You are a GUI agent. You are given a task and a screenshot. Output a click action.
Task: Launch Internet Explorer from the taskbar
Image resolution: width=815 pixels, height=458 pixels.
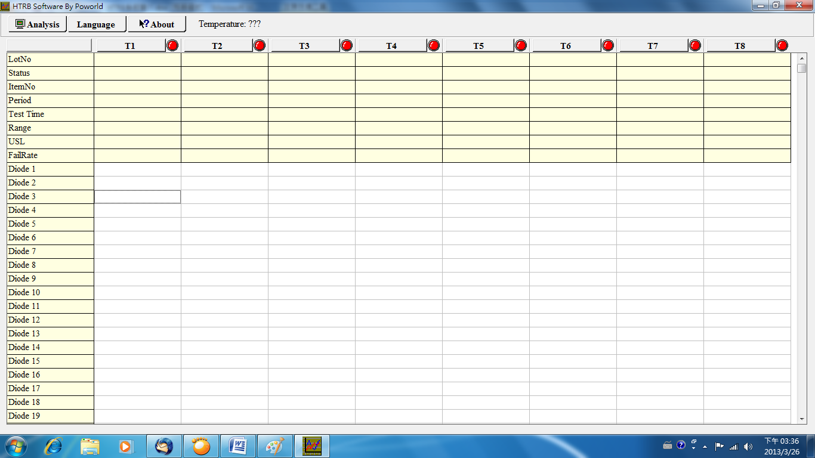coord(54,446)
